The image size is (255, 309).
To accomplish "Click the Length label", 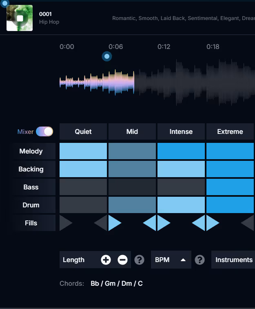I will 73,260.
